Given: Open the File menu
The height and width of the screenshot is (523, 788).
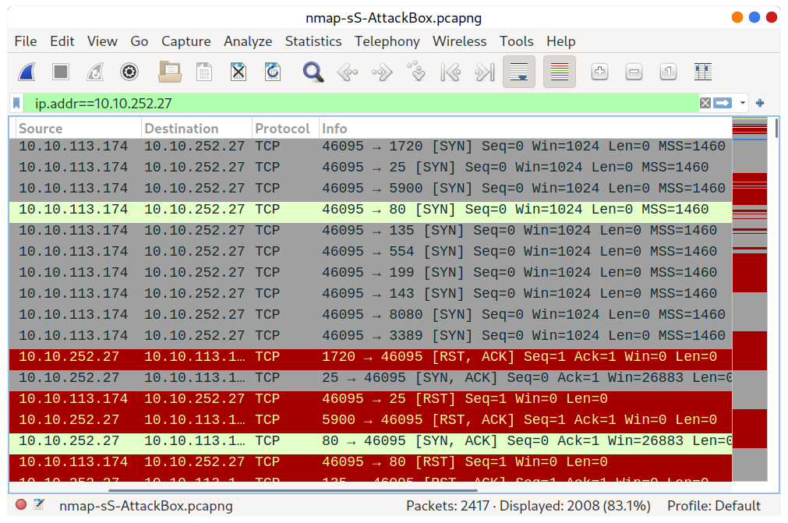Looking at the screenshot, I should click(x=26, y=41).
